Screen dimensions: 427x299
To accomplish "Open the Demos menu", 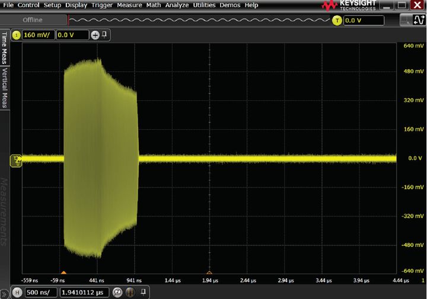I will (230, 5).
